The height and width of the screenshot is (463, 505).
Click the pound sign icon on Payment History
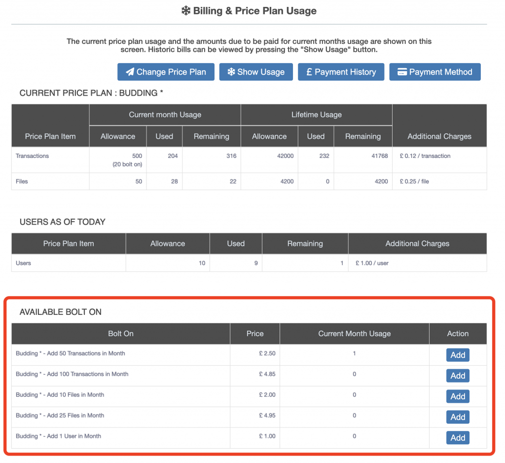(x=309, y=72)
